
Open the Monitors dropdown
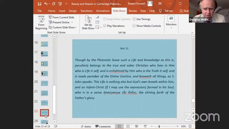pos(171,22)
